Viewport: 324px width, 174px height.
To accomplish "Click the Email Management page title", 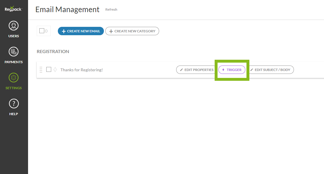I will click(x=67, y=10).
